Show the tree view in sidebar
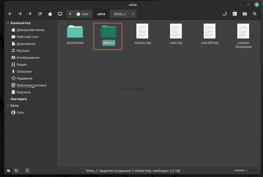 click(16, 171)
